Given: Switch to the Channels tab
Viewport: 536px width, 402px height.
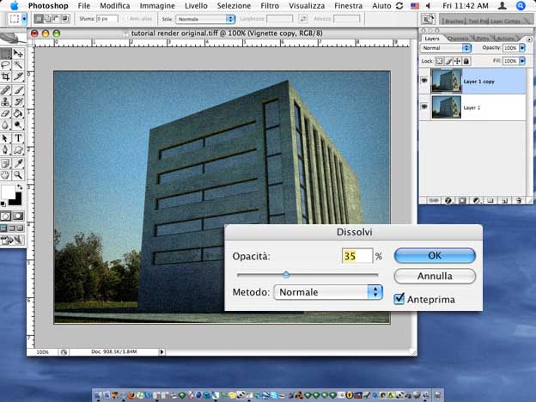Looking at the screenshot, I should click(458, 39).
